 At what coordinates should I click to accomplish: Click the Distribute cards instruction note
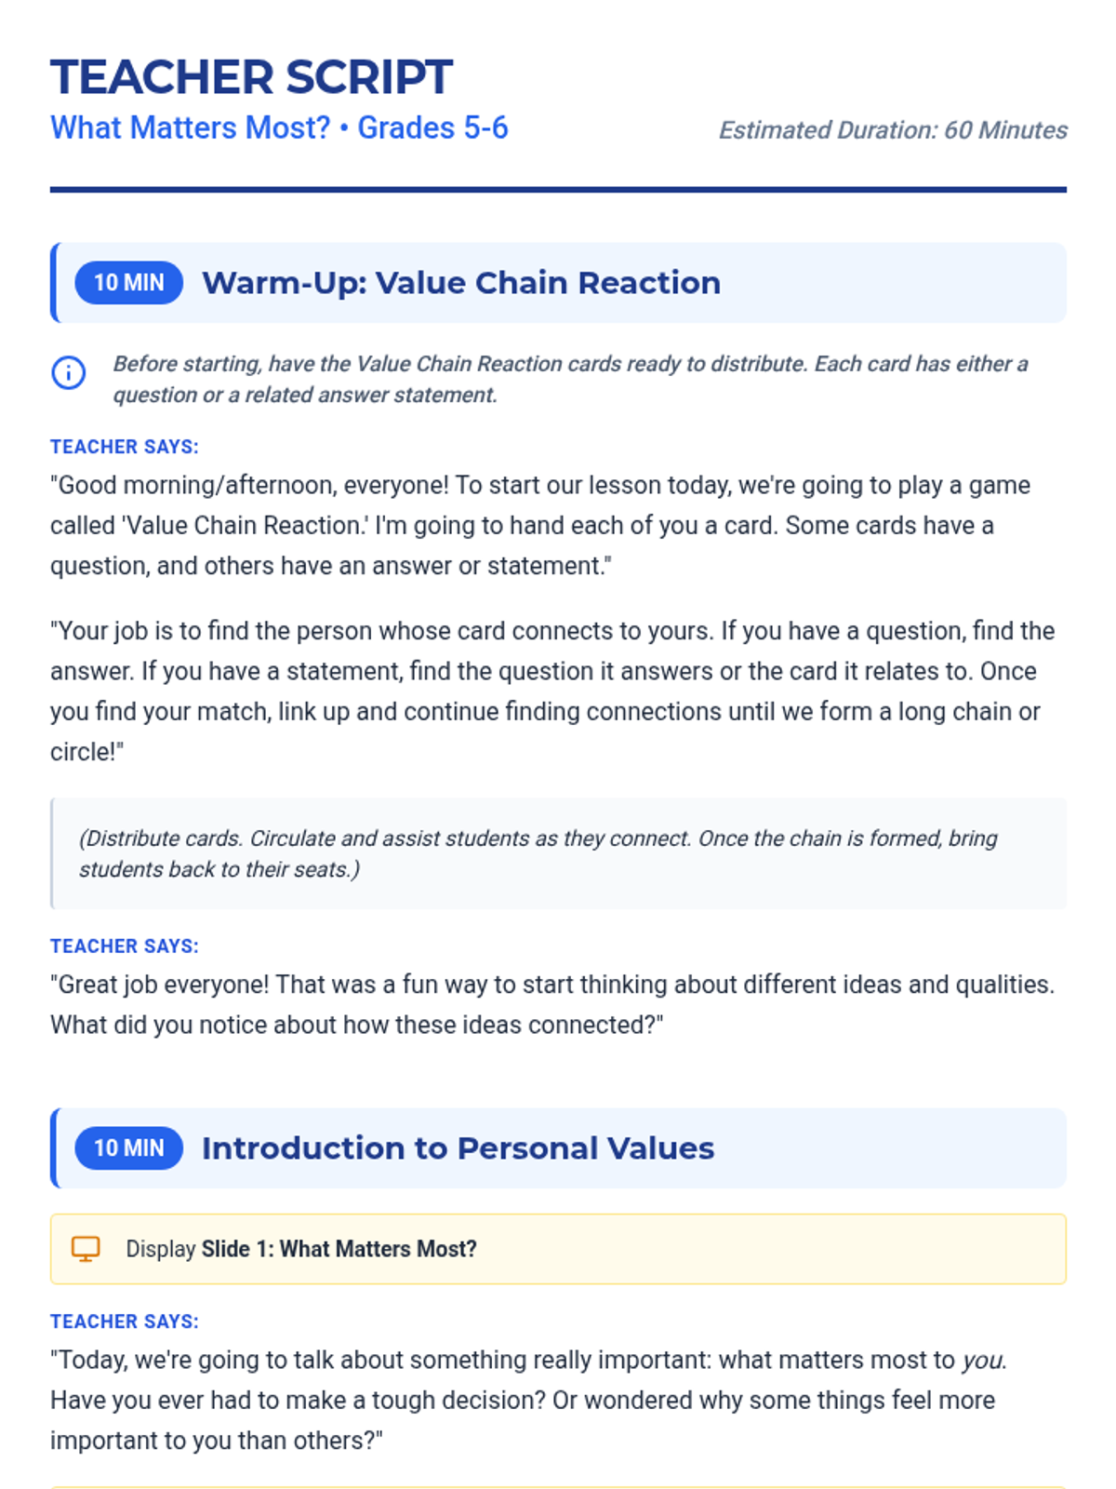pos(538,853)
